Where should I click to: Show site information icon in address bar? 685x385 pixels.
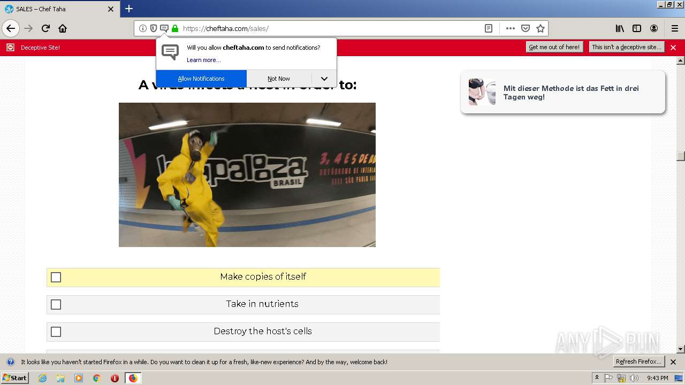point(143,28)
